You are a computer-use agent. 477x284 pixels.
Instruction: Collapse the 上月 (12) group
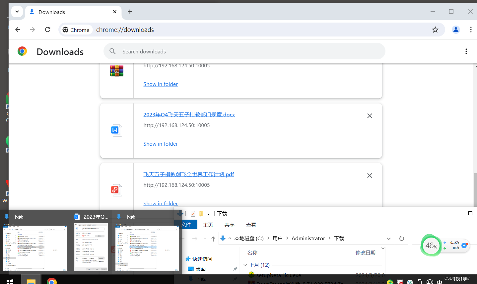coord(245,265)
